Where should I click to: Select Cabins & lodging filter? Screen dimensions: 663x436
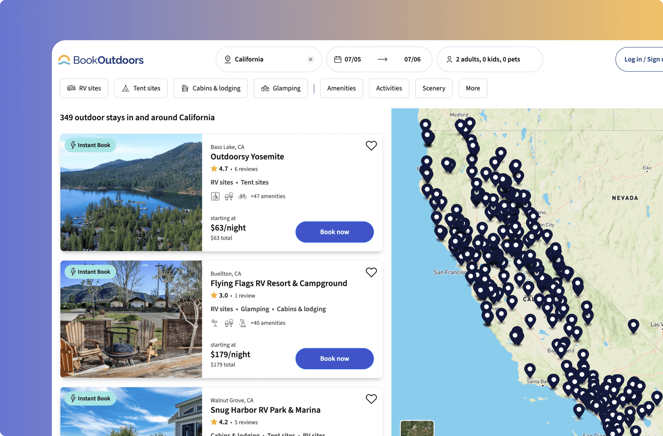(x=210, y=88)
